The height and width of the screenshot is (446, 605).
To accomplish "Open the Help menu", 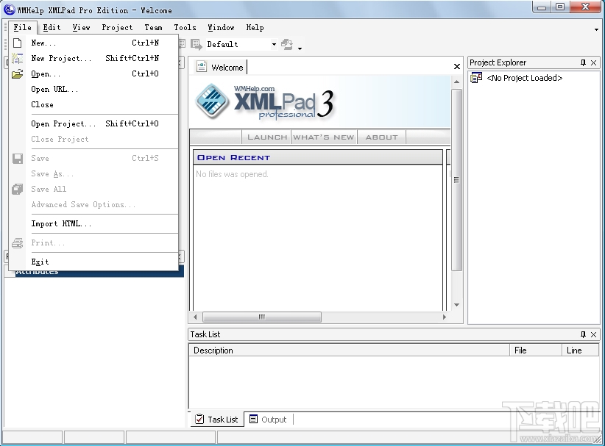I will (255, 27).
